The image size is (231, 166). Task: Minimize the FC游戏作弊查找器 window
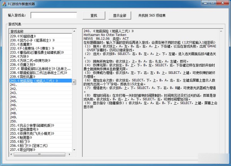(206, 3)
